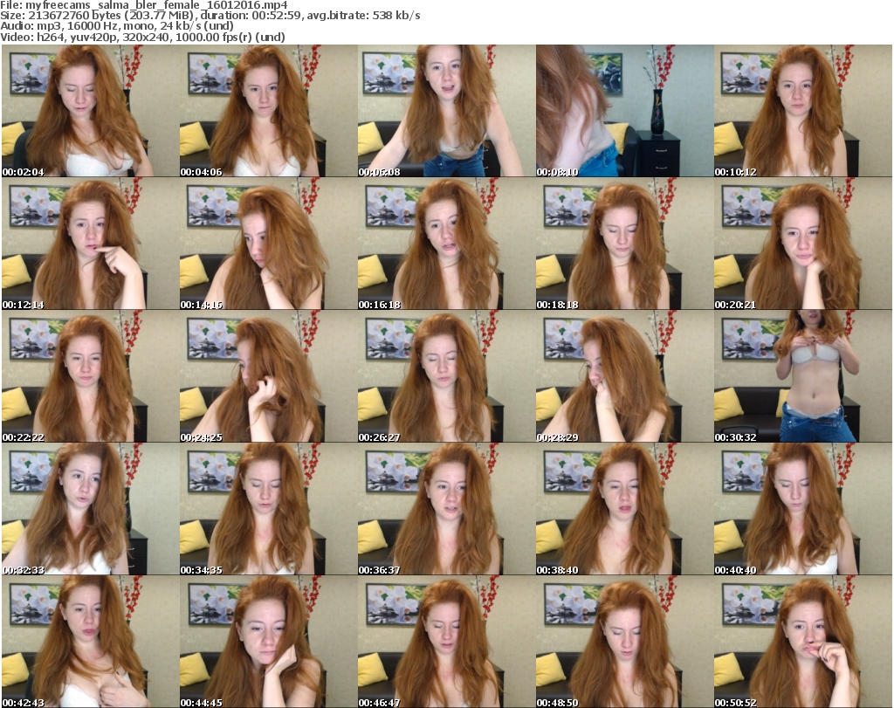Viewport: 894px width, 708px height.
Task: Select thumbnail with timestamp 00:28:29
Action: 624,376
